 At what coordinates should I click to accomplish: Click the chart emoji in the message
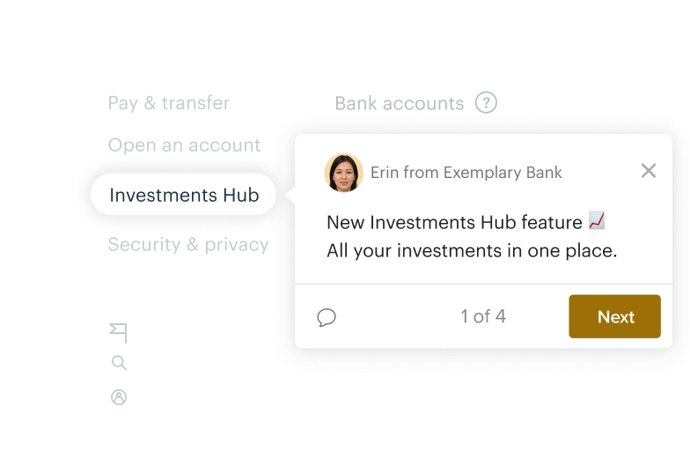tap(597, 221)
